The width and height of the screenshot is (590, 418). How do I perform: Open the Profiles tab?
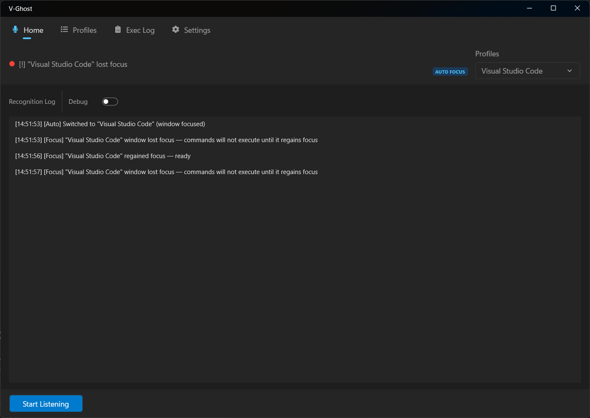click(85, 30)
